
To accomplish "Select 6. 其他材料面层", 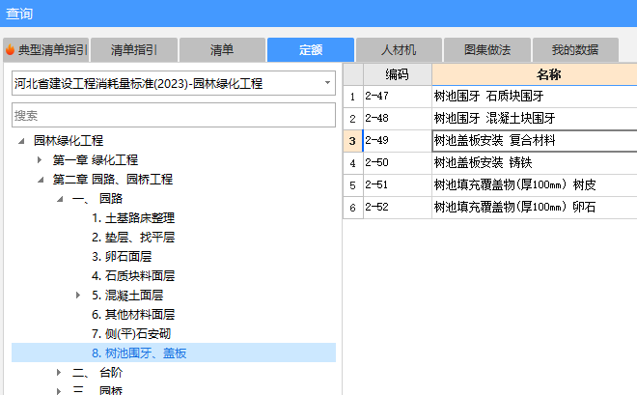I will click(133, 315).
